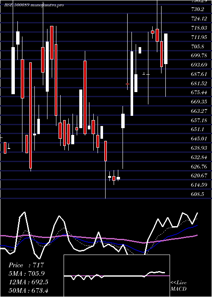The image size is (212, 297).
Task: Click the 626.76 price axis label
Action: 199,166
